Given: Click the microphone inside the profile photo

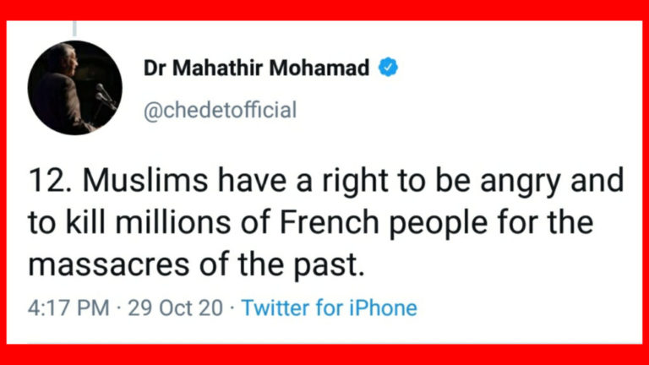Looking at the screenshot, I should (106, 96).
